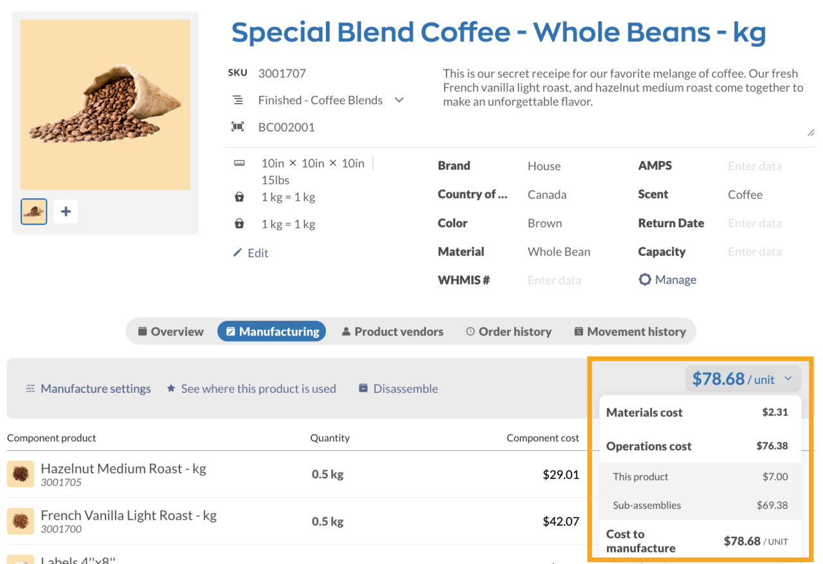823x564 pixels.
Task: View the Movement history tab
Action: (629, 331)
